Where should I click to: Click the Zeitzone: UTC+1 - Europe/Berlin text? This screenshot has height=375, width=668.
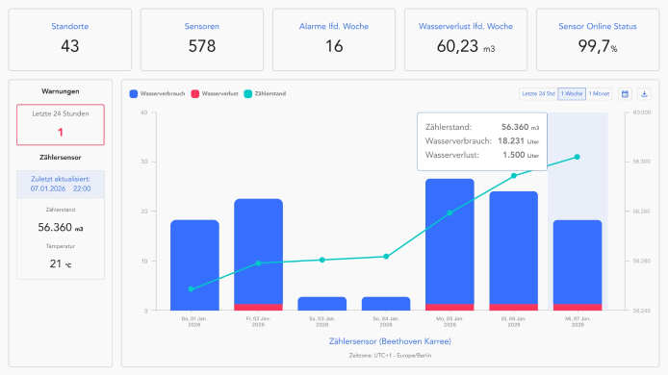tap(390, 356)
